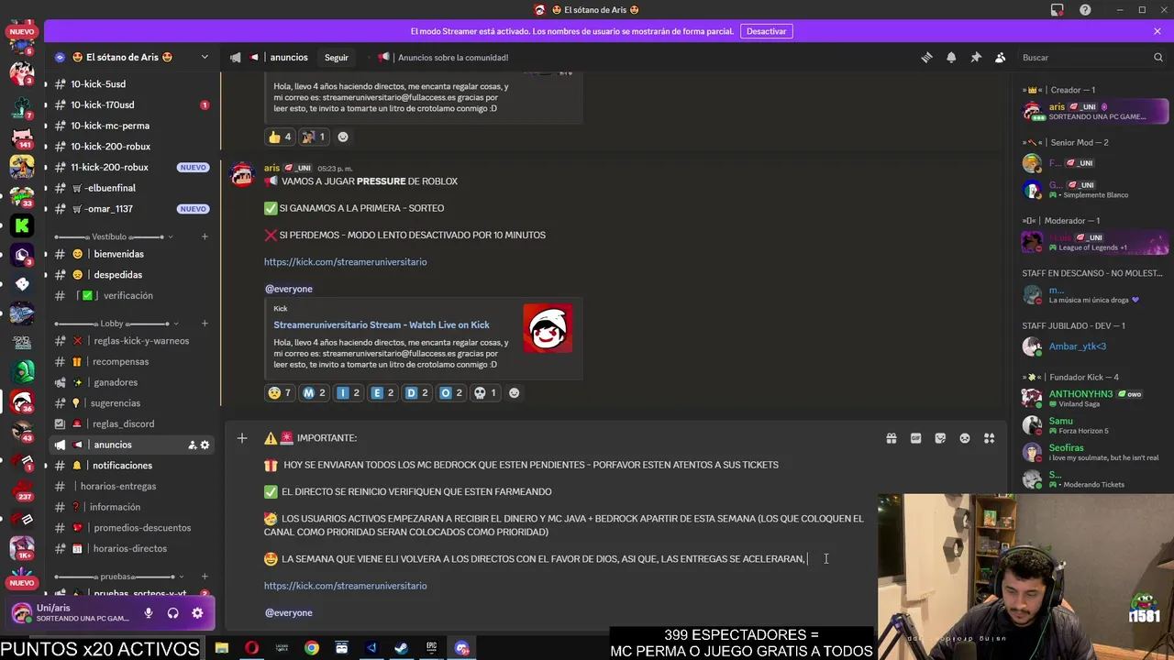Open the GIF picker
Image resolution: width=1174 pixels, height=660 pixels.
click(x=915, y=438)
